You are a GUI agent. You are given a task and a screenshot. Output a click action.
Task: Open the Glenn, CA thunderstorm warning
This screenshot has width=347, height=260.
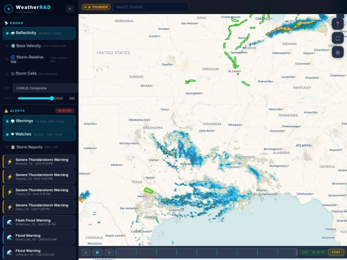[x=39, y=207]
